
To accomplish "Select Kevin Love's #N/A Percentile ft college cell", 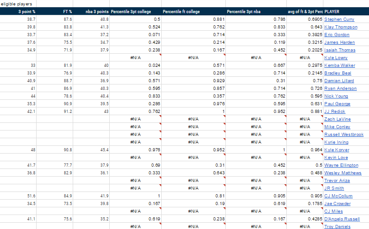I will click(x=193, y=158).
